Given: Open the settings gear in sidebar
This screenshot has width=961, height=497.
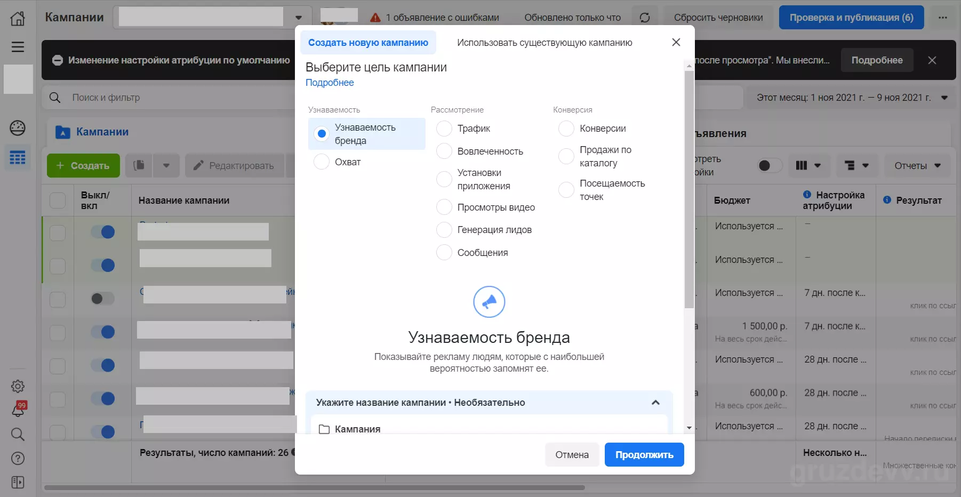Looking at the screenshot, I should tap(18, 386).
